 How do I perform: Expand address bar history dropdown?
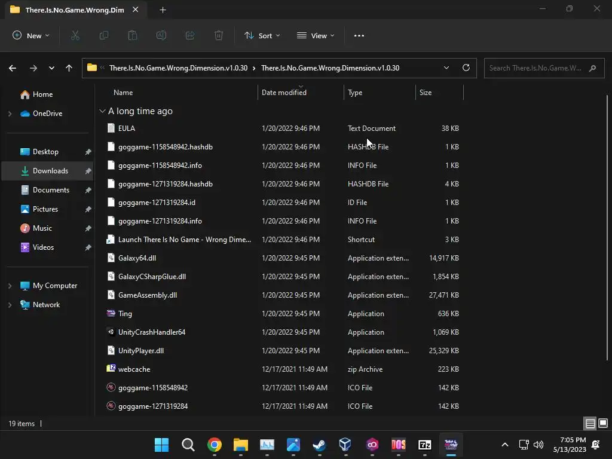click(x=446, y=68)
